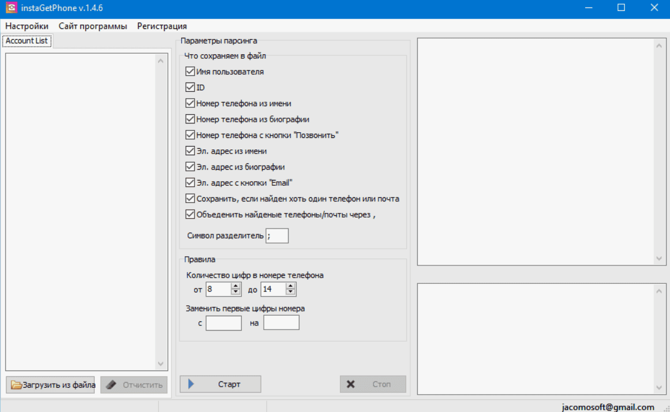Toggle Номер телефона из биографии checkbox
This screenshot has height=412, width=670.
click(190, 119)
